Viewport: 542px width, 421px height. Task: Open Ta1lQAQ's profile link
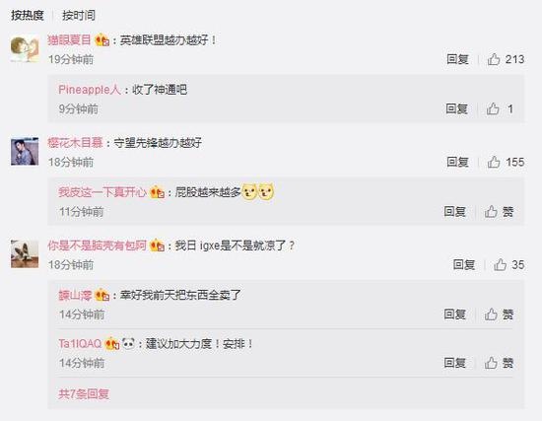coord(80,343)
